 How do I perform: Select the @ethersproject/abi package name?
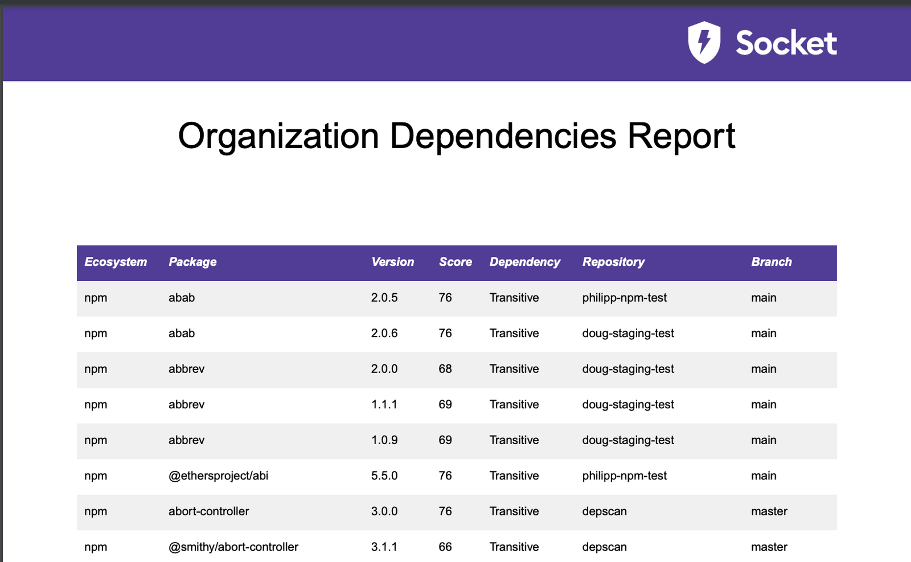coord(218,476)
